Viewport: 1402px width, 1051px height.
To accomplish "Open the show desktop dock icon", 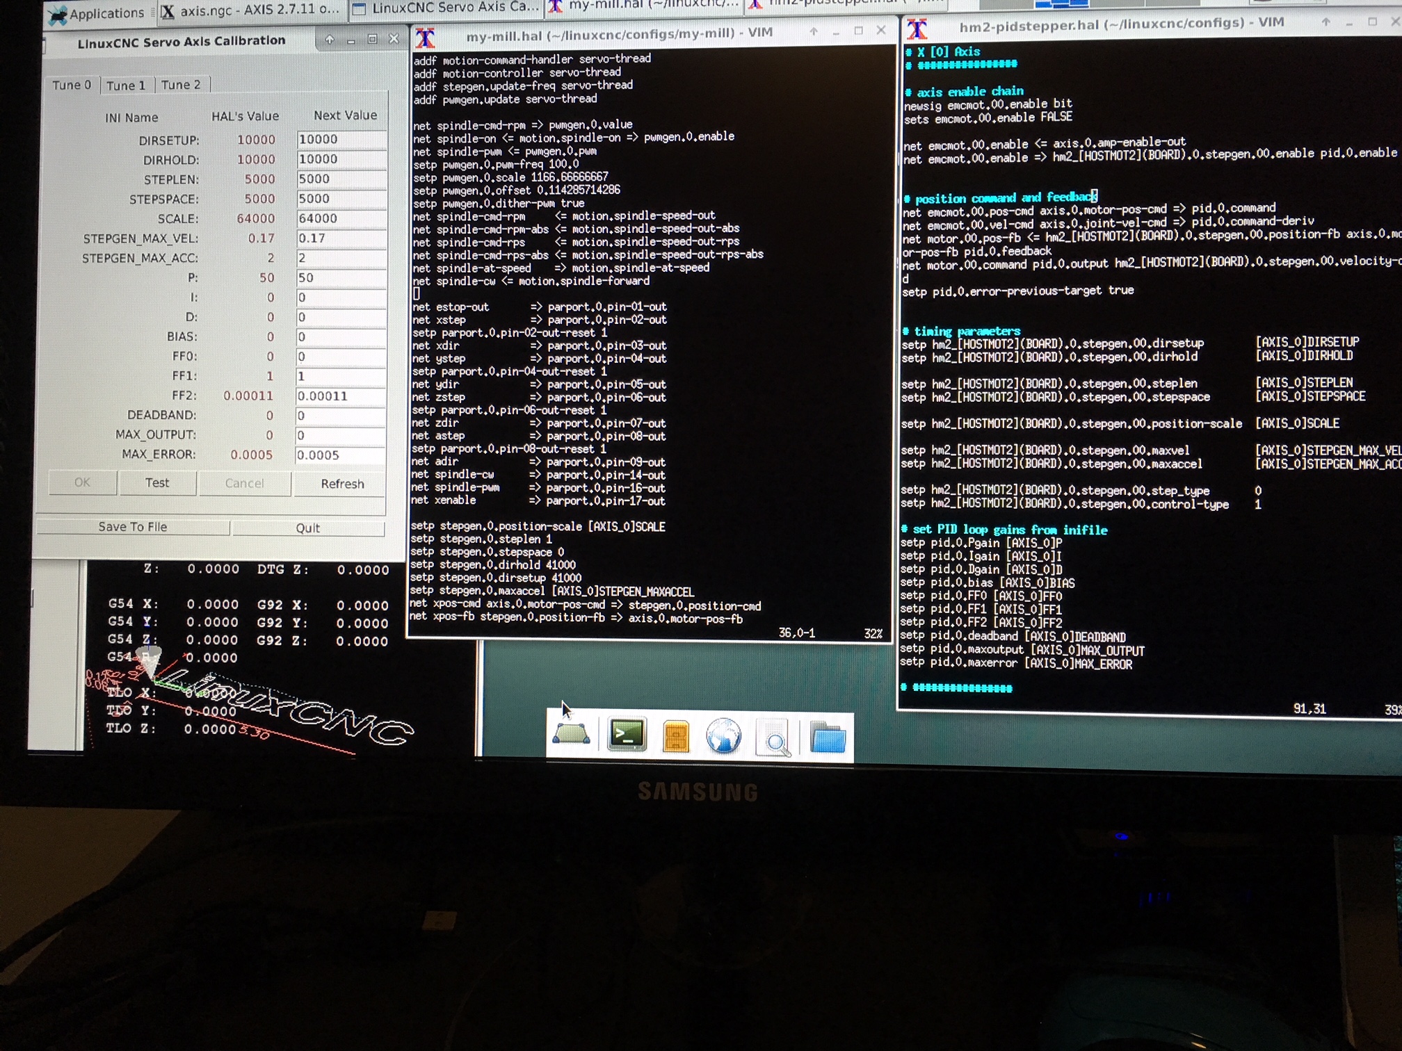I will pos(572,734).
